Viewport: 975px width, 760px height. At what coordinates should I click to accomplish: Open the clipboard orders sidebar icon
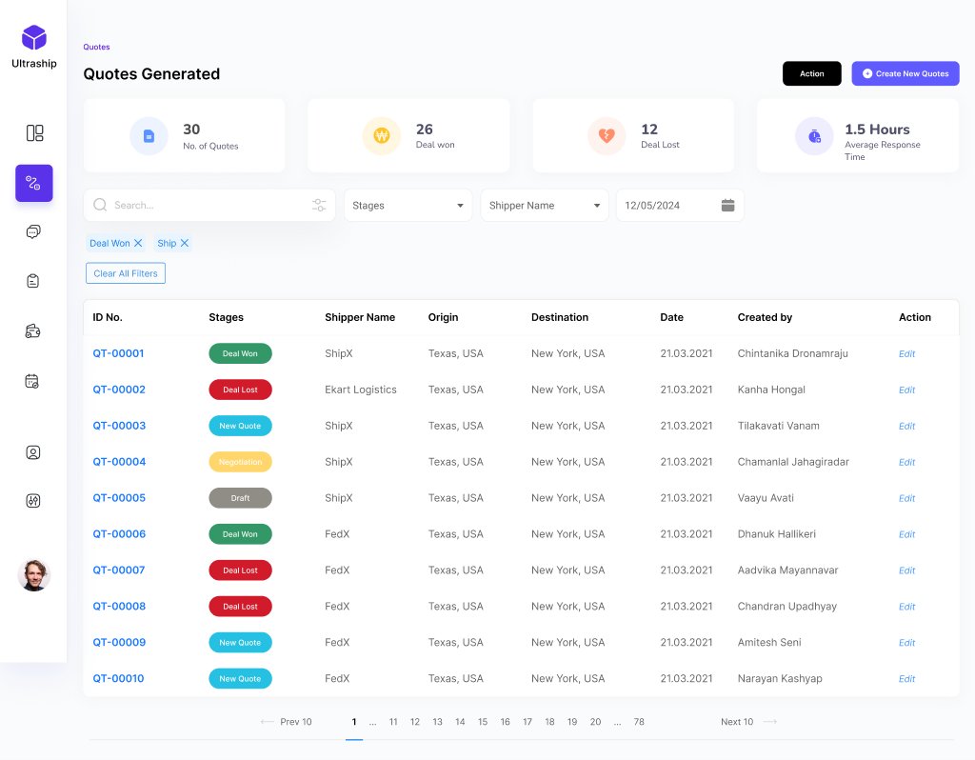(x=33, y=281)
